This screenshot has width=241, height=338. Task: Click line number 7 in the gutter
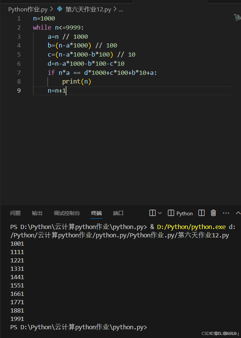(19, 73)
